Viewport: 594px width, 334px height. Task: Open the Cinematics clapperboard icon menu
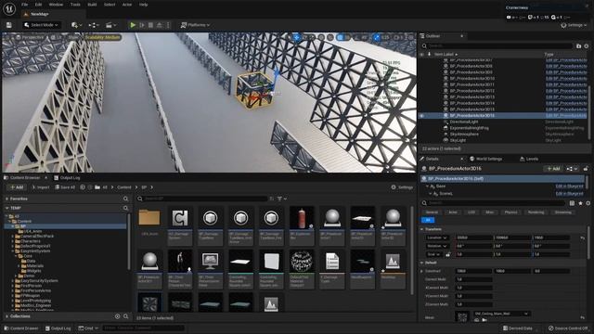[x=110, y=25]
